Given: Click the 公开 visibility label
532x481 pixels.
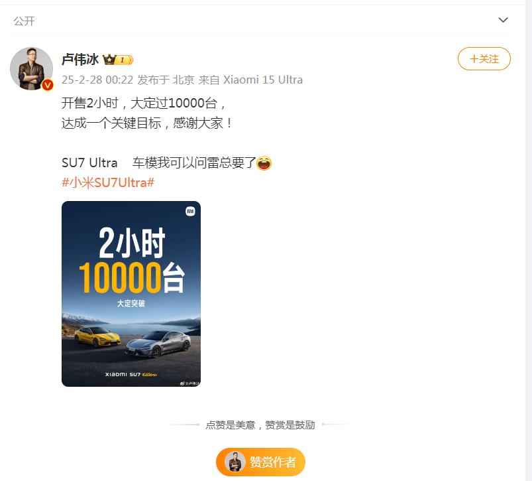Looking at the screenshot, I should pos(24,21).
